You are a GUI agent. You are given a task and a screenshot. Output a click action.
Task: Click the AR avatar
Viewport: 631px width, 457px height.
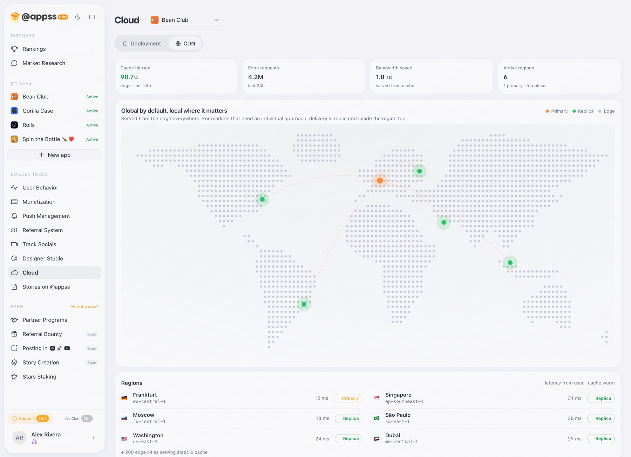click(19, 438)
